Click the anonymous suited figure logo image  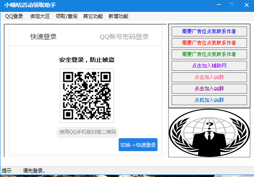click(x=209, y=133)
